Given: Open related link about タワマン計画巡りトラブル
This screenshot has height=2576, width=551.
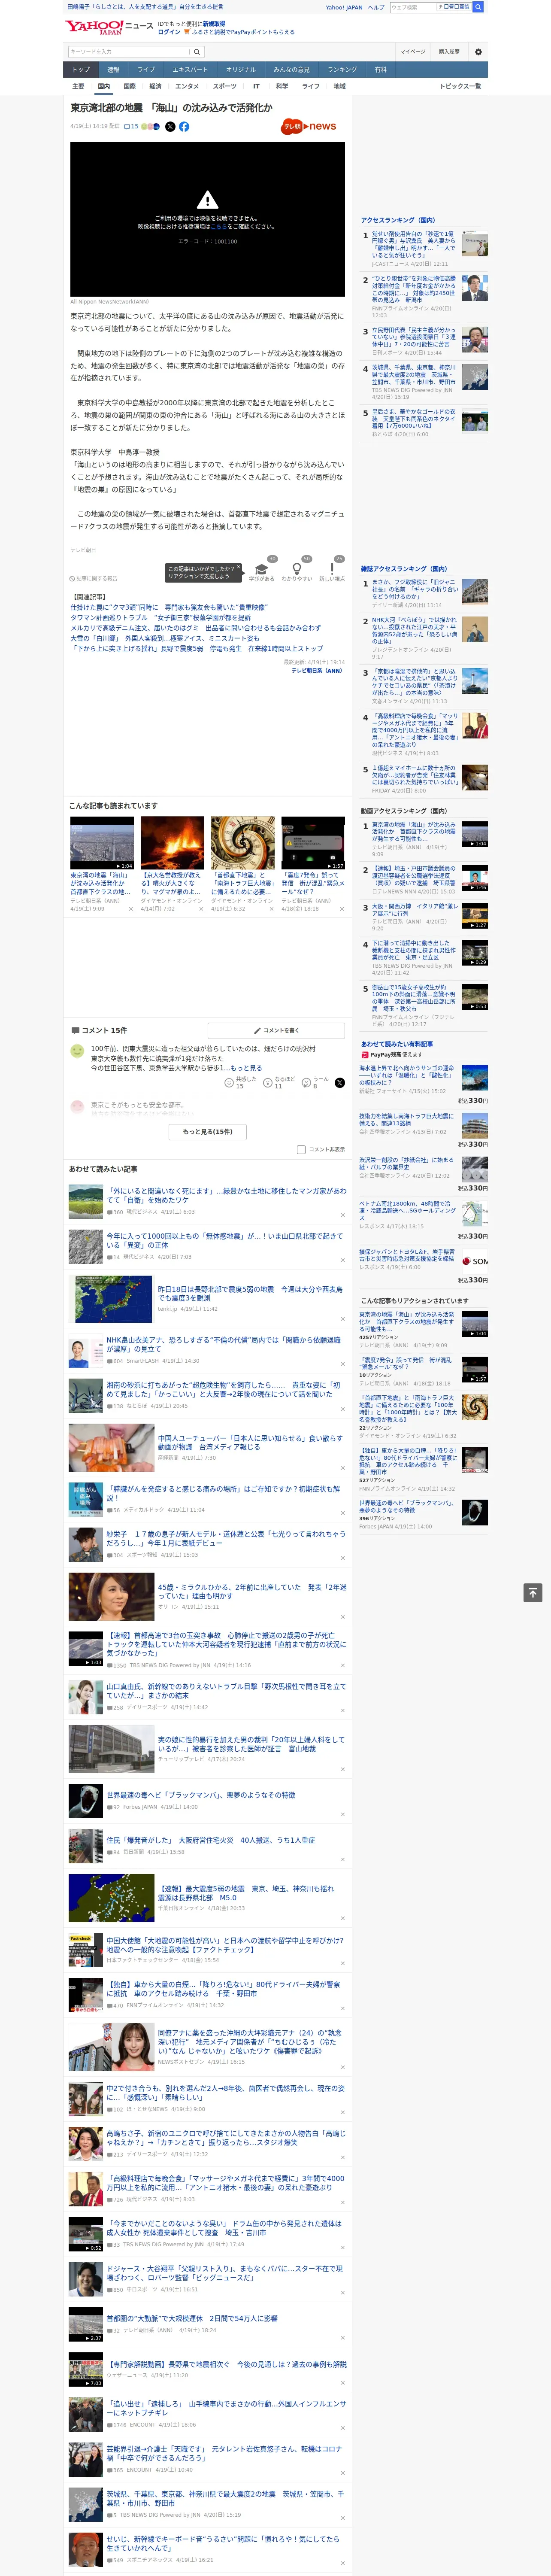Looking at the screenshot, I should [161, 618].
